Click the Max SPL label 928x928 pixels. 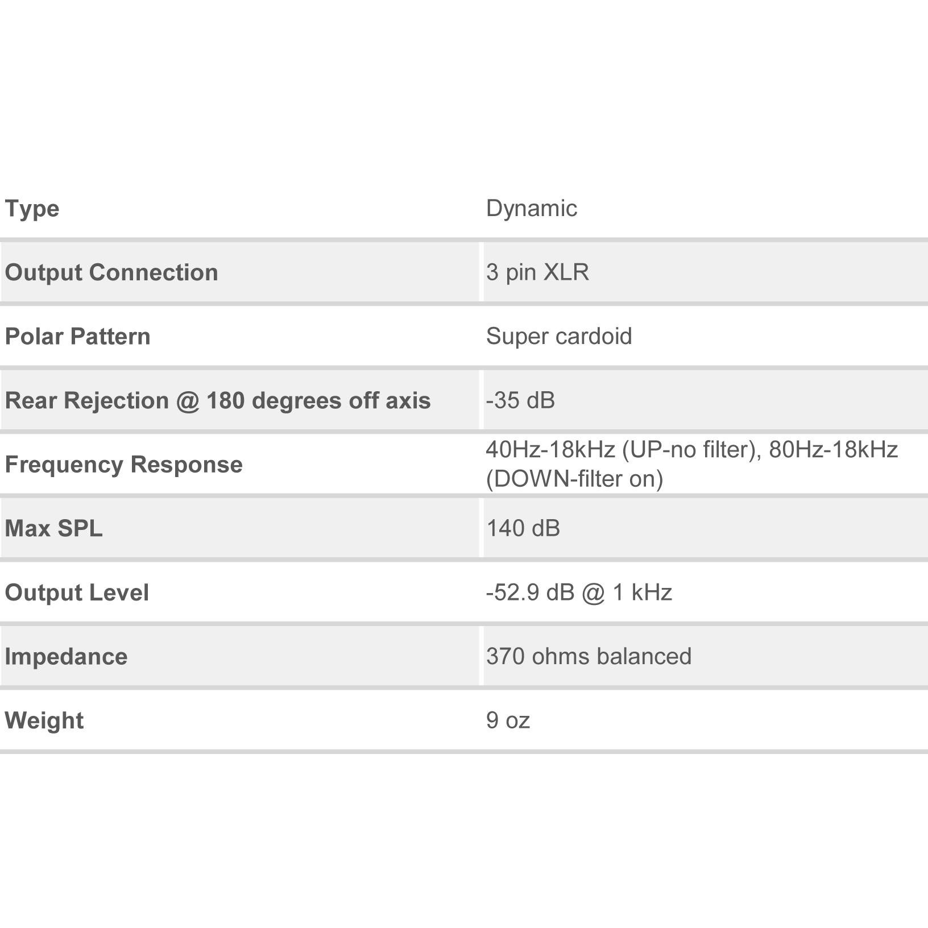pos(54,529)
